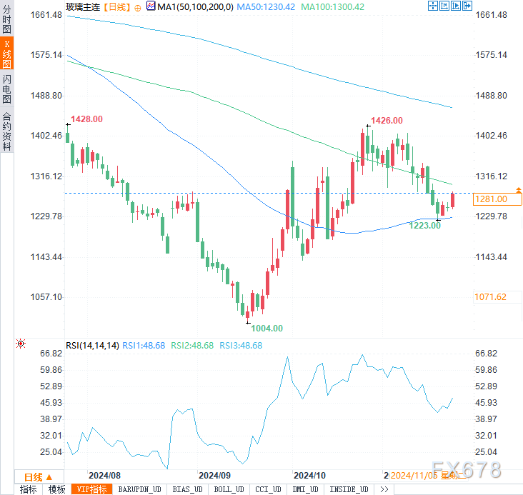Select the K线图 sidebar tab

point(7,54)
